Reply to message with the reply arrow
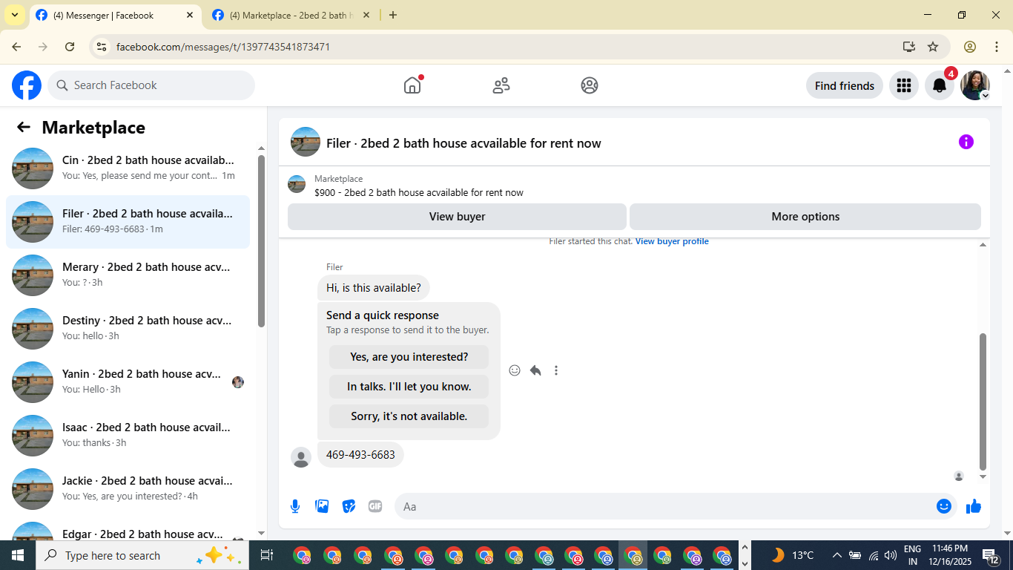Image resolution: width=1013 pixels, height=570 pixels. 535,370
